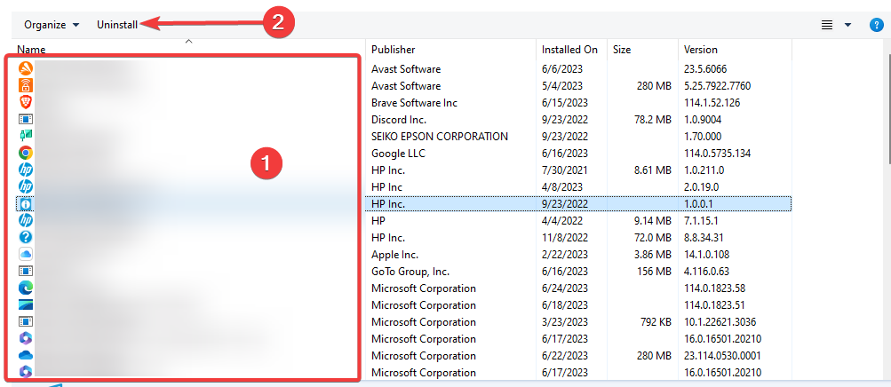Select the Microsoft Edge swirl icon

click(26, 288)
